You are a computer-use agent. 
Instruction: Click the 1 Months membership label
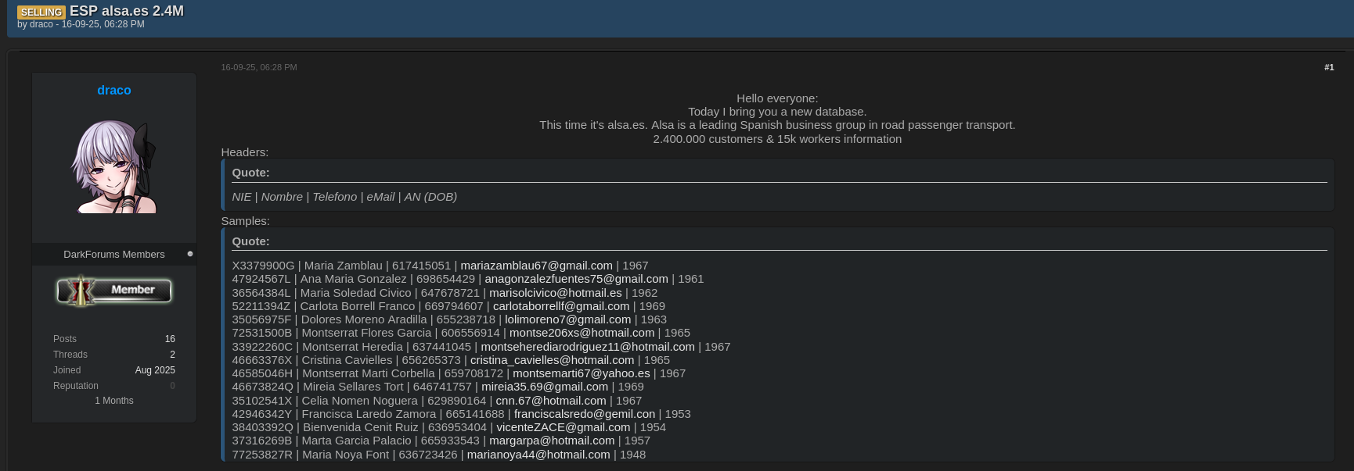(114, 401)
